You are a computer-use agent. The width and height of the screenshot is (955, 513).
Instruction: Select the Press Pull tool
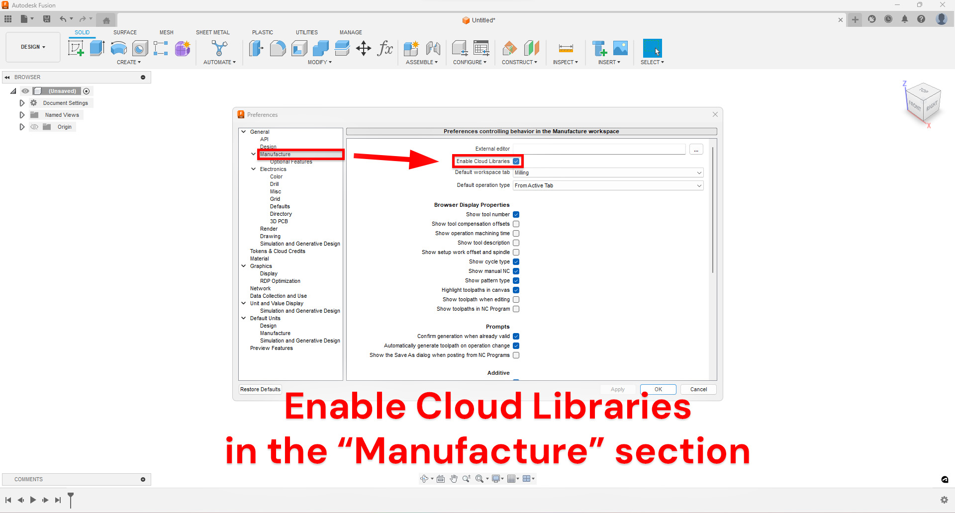tap(256, 48)
